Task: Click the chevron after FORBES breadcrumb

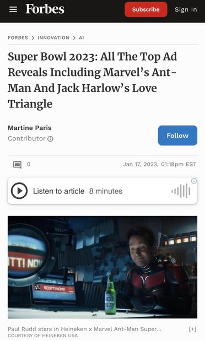Action: (33, 38)
